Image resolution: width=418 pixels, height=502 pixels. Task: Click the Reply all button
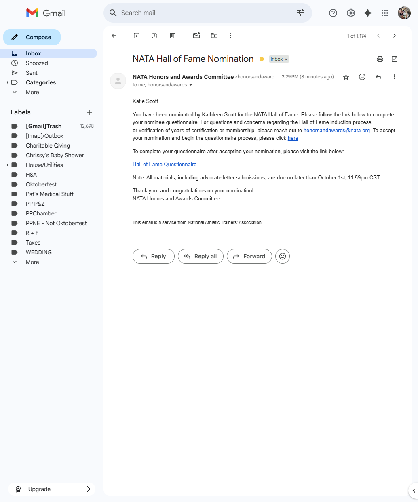point(201,256)
